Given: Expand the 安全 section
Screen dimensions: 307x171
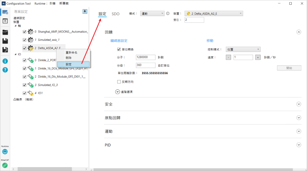Looking at the screenshot, I should tap(299, 104).
